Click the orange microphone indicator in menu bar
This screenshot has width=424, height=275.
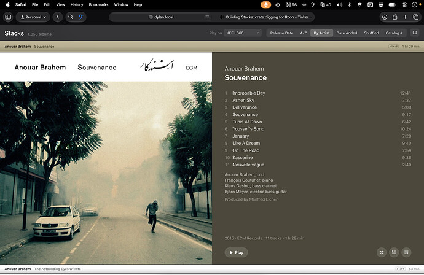pos(265,4)
